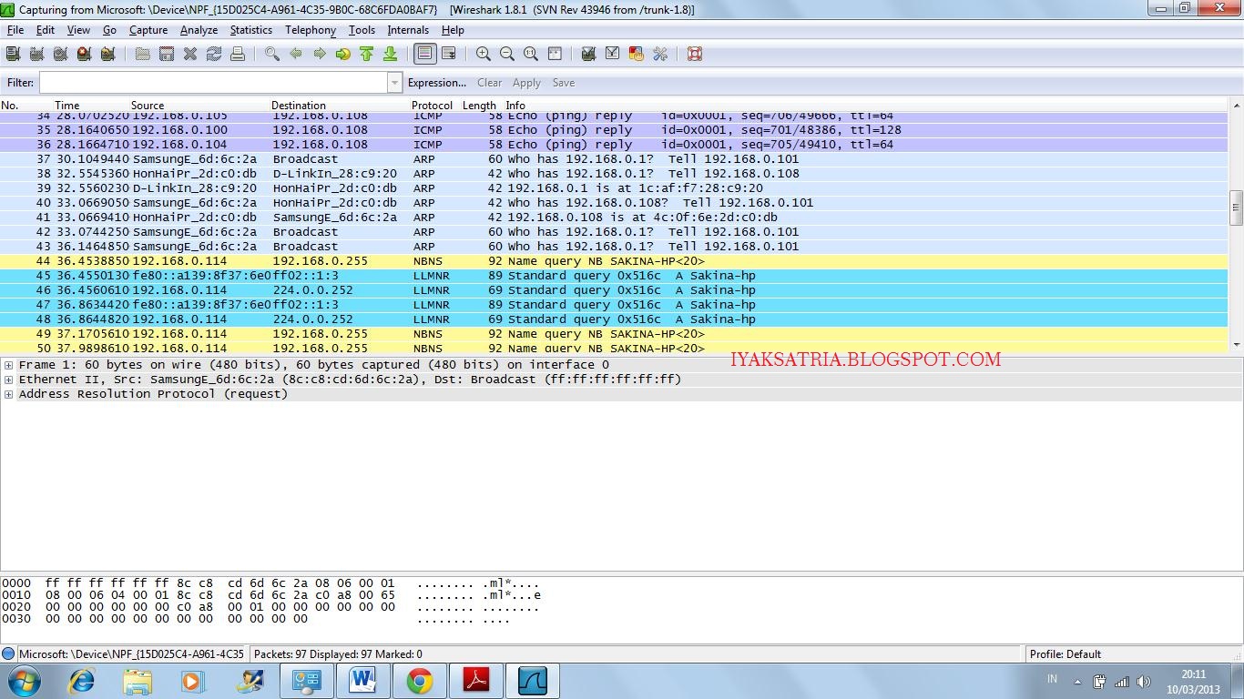The image size is (1244, 699).
Task: Toggle colorize packet list
Action: [x=425, y=54]
